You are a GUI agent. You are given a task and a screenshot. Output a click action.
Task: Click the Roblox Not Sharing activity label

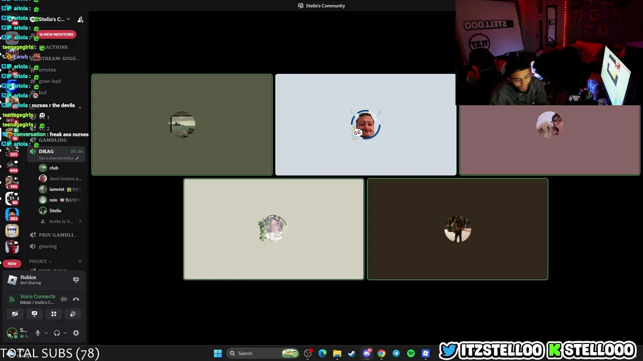(x=31, y=280)
